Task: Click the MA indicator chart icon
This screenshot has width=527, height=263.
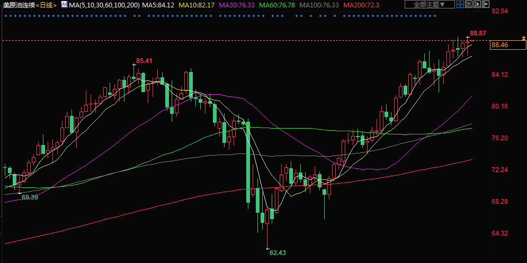Action: tap(64, 5)
